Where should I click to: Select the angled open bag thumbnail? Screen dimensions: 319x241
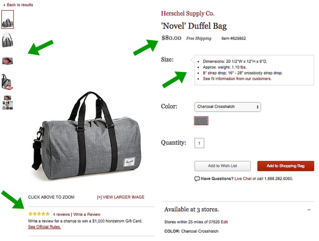8,82
